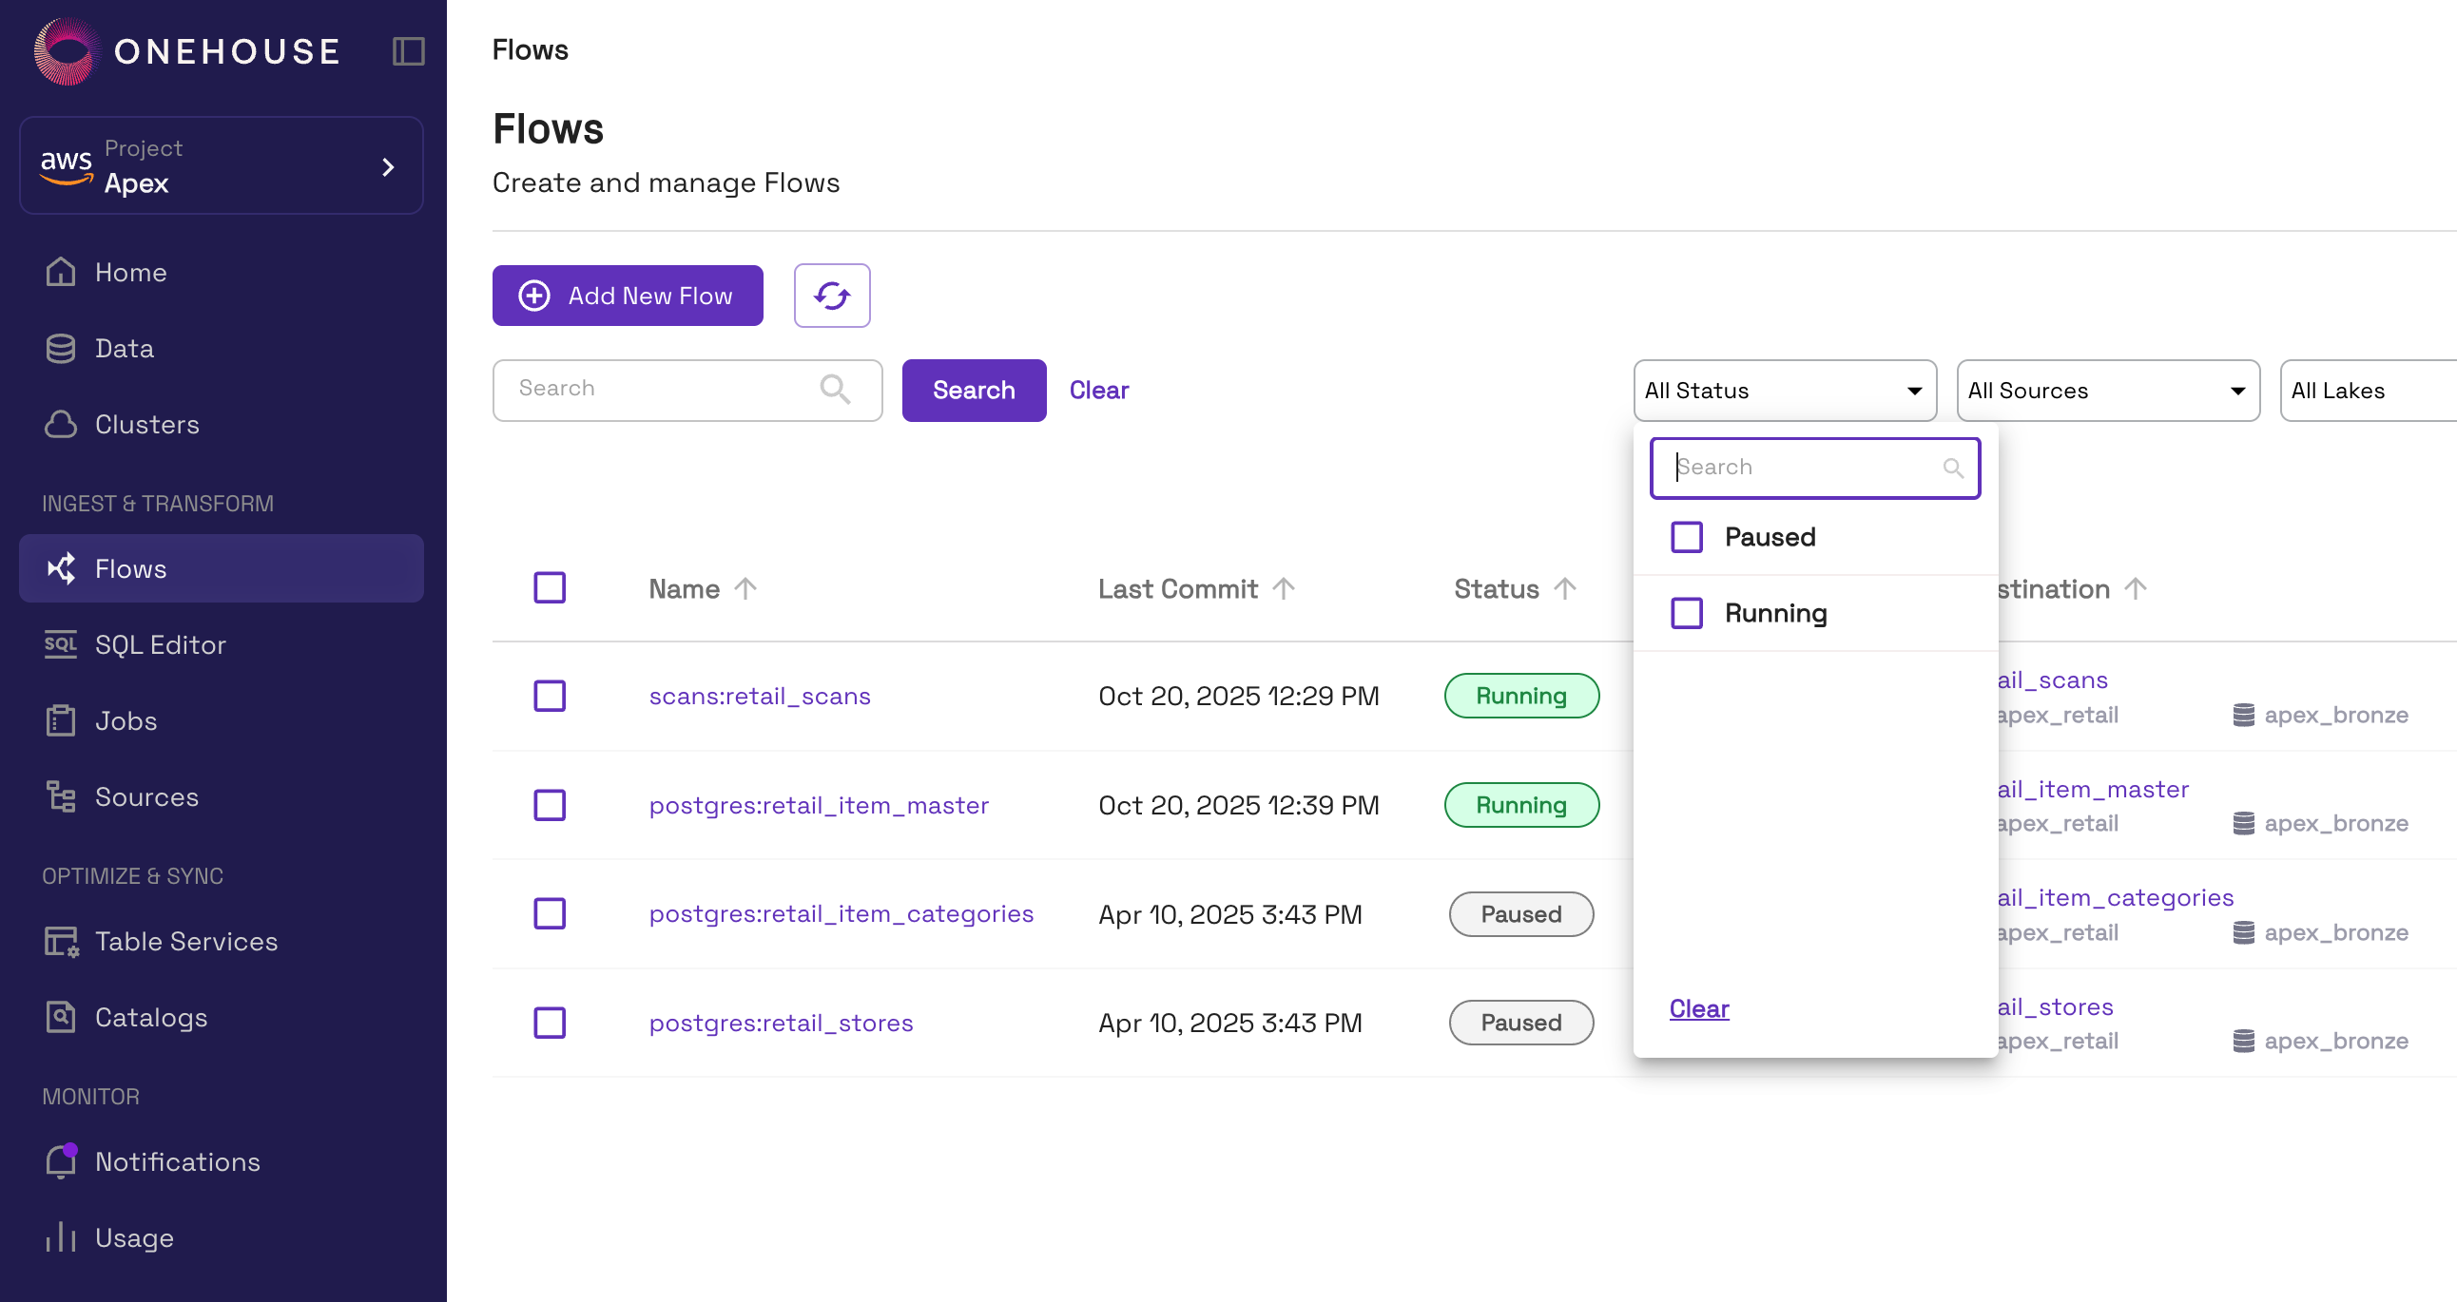Click the Catalogs sidebar icon
2457x1302 pixels.
[x=61, y=1017]
